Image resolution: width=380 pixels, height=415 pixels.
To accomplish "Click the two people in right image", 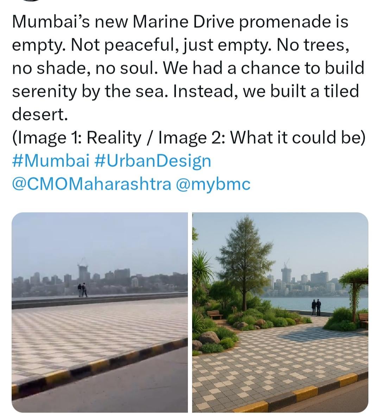I will point(316,307).
